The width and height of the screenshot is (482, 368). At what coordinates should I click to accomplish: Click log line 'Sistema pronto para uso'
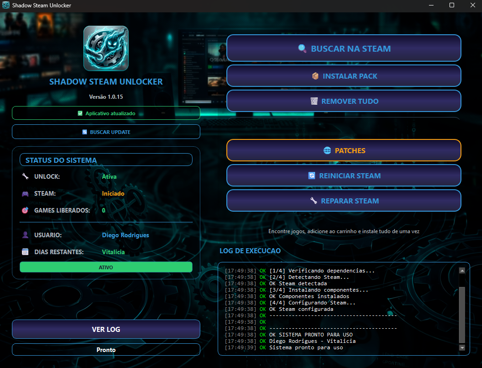[x=306, y=348]
